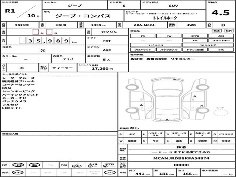Click the roof of the car diagram
The image size is (236, 177).
[x=167, y=105]
